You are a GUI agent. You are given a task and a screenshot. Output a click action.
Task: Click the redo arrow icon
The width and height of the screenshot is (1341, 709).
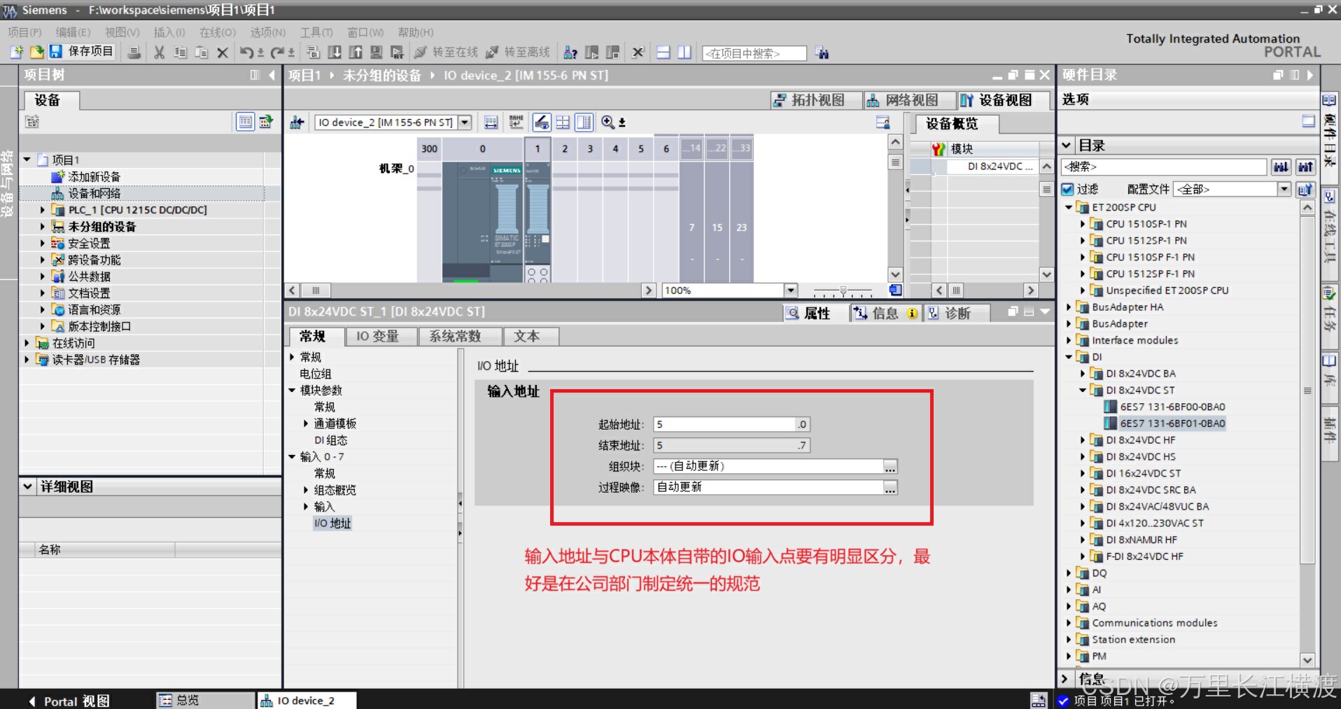click(278, 52)
